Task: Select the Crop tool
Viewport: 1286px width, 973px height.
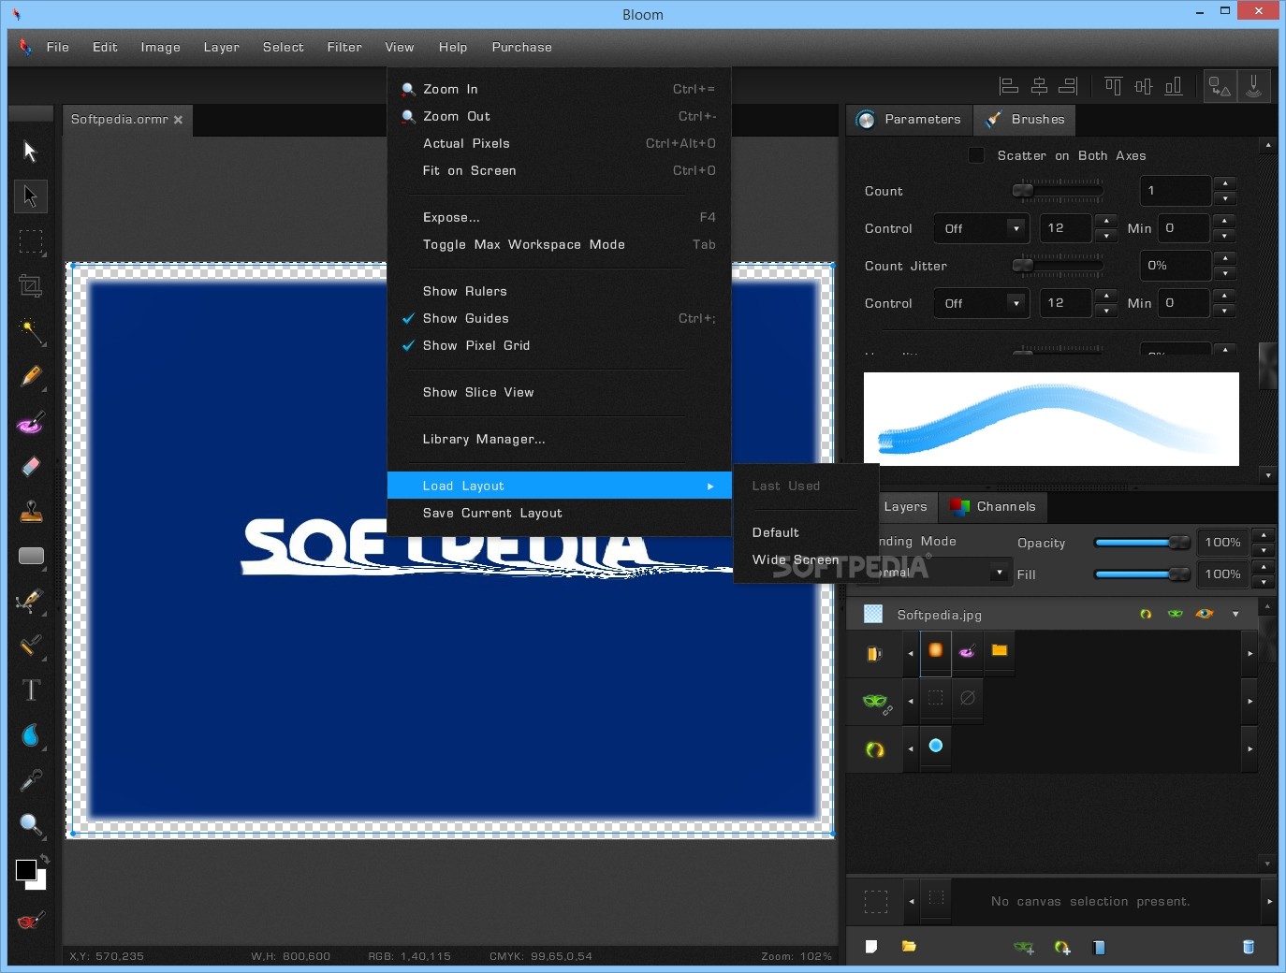Action: pyautogui.click(x=31, y=285)
